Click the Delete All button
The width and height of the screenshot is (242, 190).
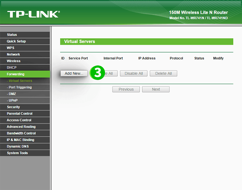(164, 74)
